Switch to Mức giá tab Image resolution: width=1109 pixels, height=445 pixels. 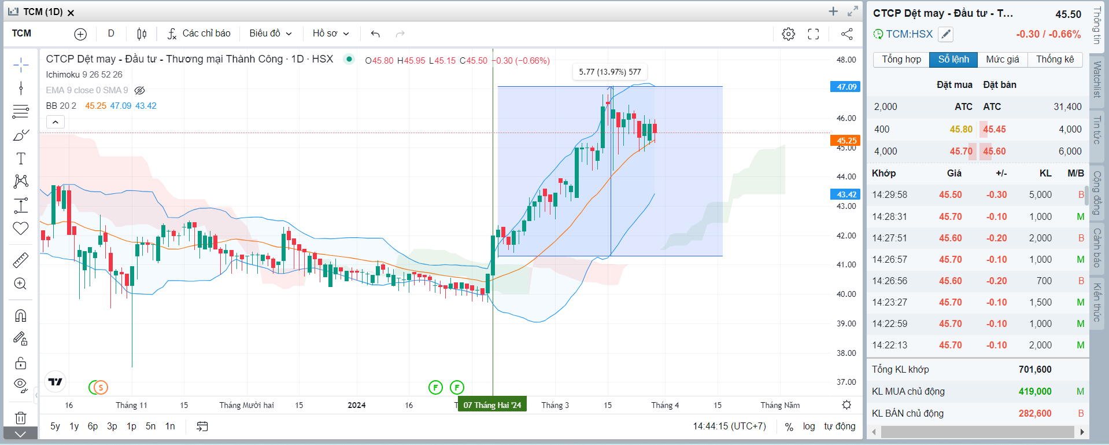(1003, 60)
